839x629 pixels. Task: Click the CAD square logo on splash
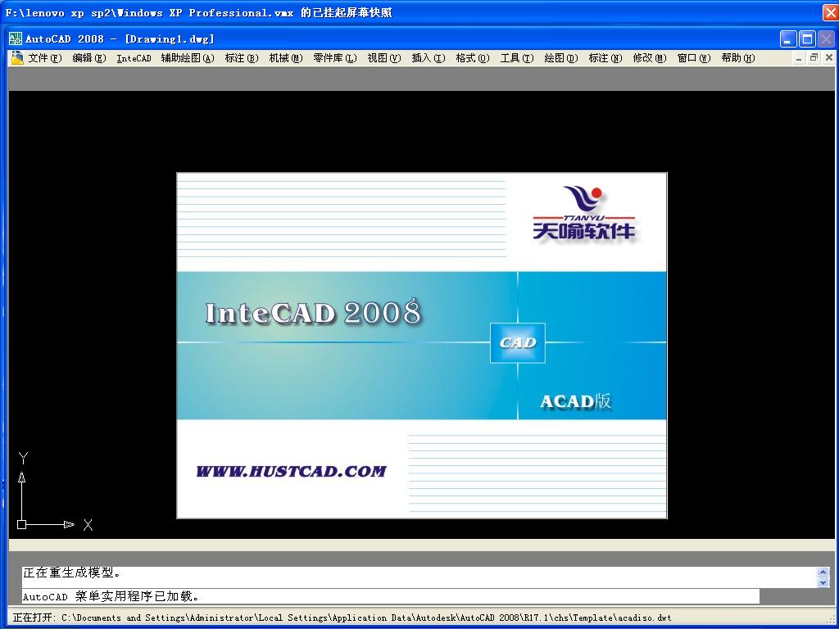pos(518,343)
